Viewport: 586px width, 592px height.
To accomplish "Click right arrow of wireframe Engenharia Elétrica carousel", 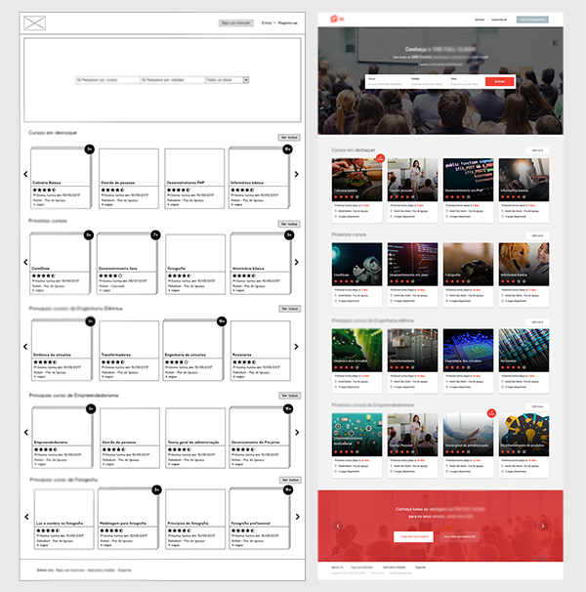I will (296, 346).
